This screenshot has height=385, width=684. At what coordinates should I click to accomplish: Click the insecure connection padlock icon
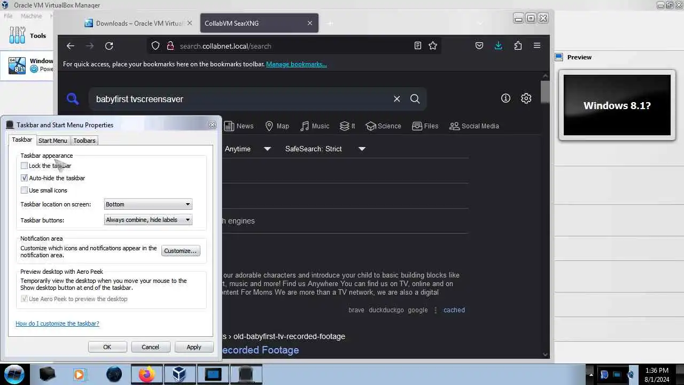tap(170, 46)
